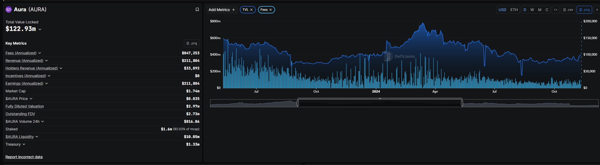
Task: Set chart interval to weekly (W)
Action: (x=532, y=10)
